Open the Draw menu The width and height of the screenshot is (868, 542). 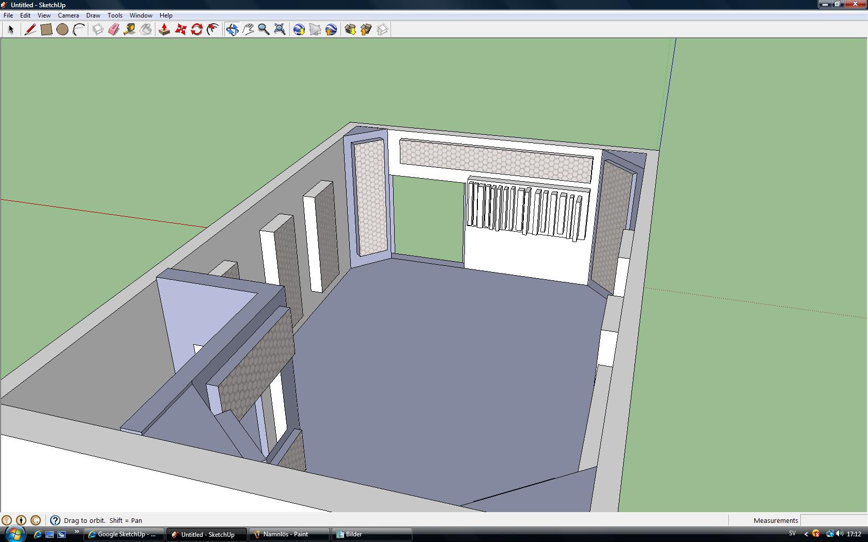click(x=93, y=15)
